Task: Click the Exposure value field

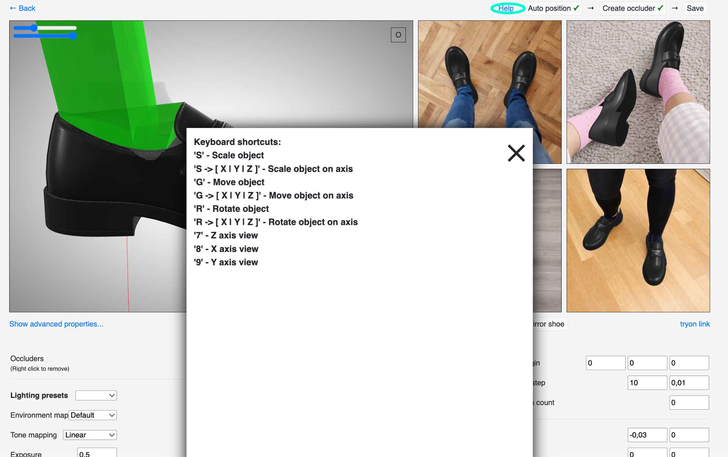Action: click(x=97, y=453)
